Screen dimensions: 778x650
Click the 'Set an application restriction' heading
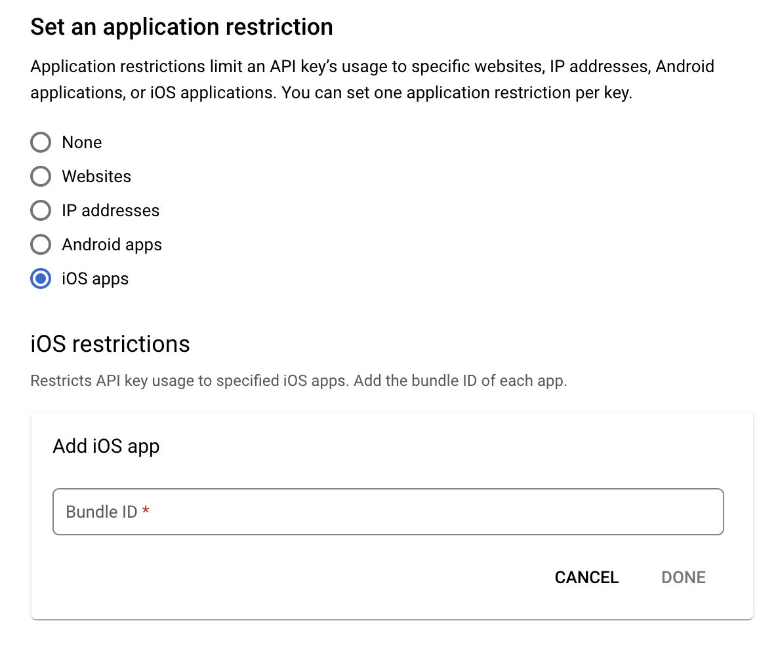(182, 28)
